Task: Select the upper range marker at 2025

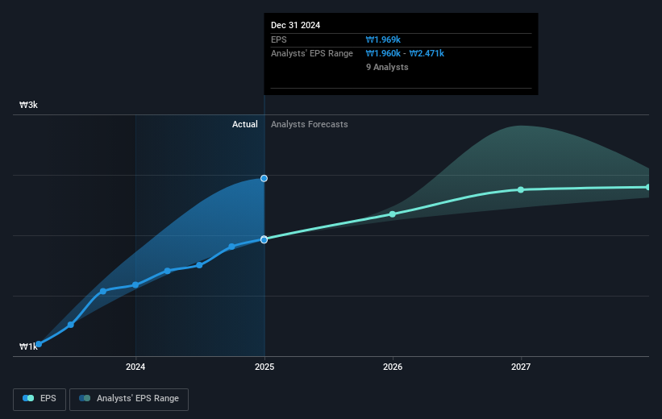Action: pos(264,179)
